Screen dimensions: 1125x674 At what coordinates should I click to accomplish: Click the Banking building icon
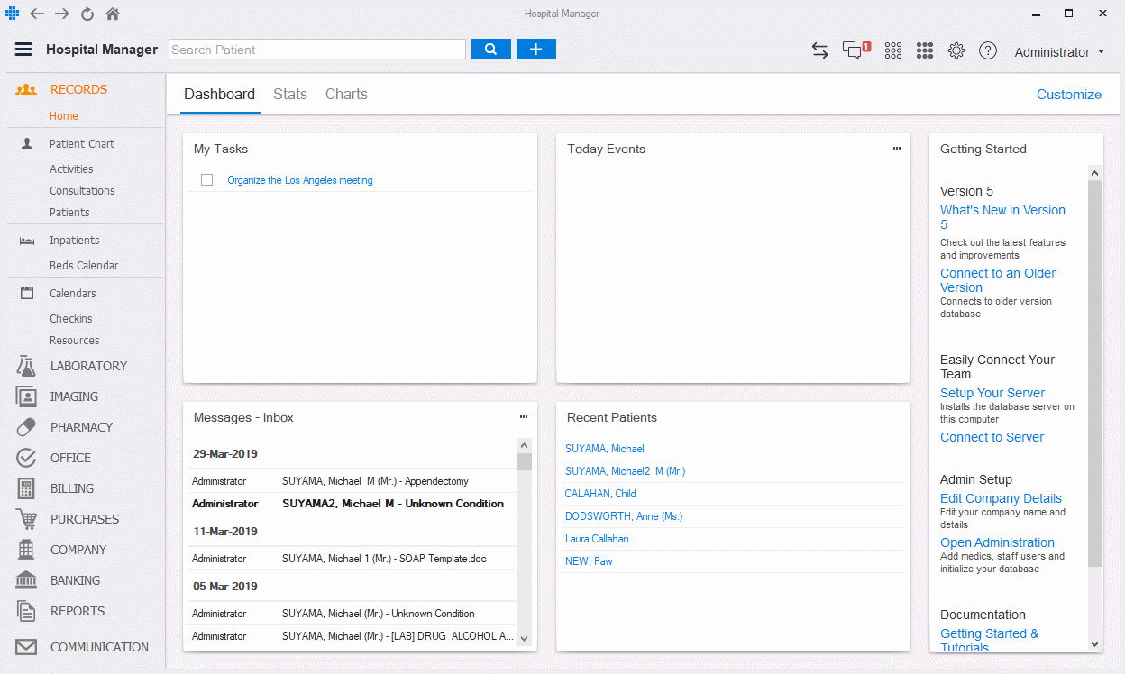(x=26, y=580)
